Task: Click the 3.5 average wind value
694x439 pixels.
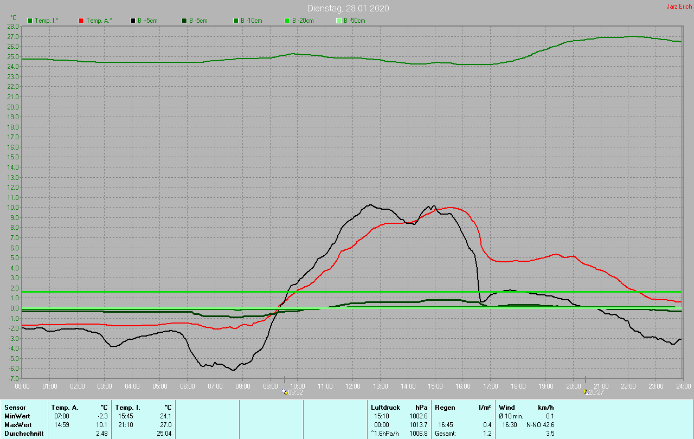Action: pyautogui.click(x=550, y=433)
